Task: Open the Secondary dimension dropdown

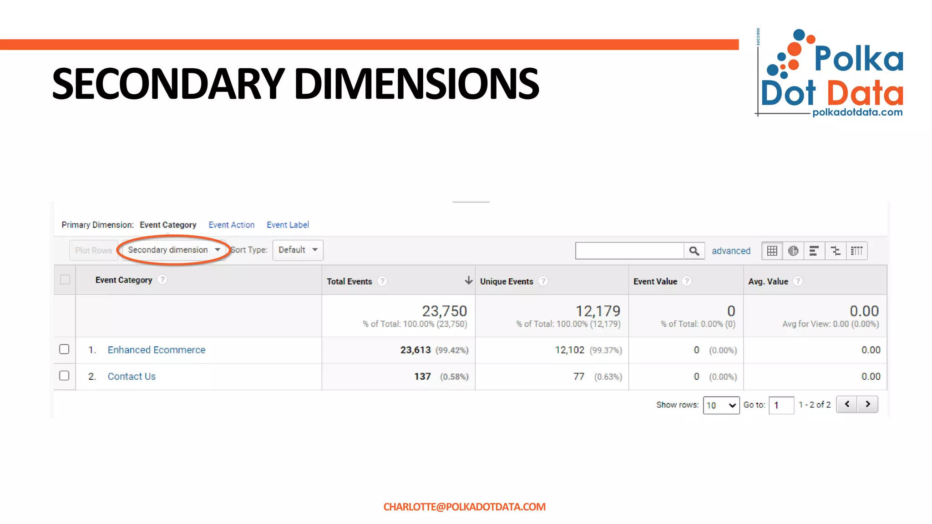Action: [174, 250]
